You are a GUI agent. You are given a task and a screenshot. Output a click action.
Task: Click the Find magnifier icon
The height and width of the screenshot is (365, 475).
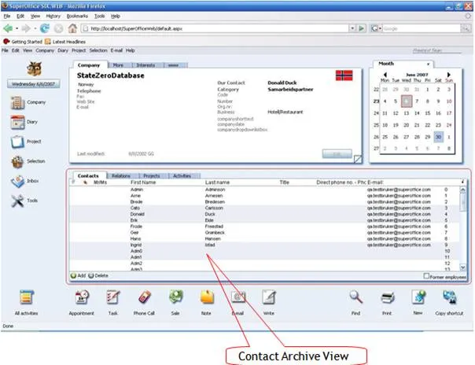pos(355,297)
